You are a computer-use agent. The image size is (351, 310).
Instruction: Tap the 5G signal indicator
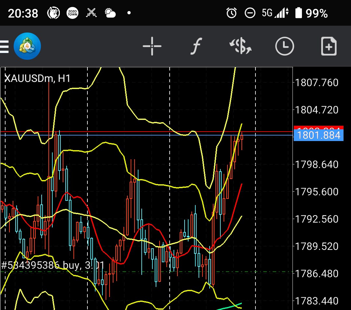tap(275, 13)
